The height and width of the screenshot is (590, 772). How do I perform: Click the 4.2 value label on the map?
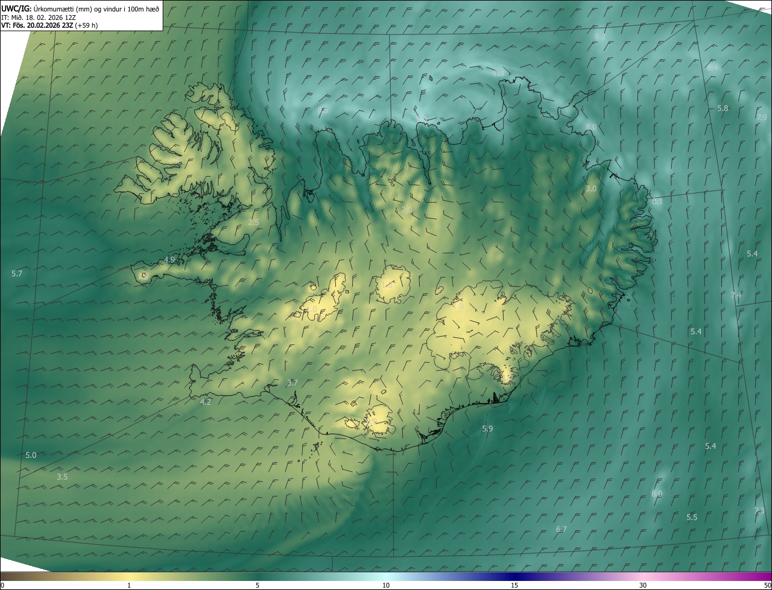[206, 402]
